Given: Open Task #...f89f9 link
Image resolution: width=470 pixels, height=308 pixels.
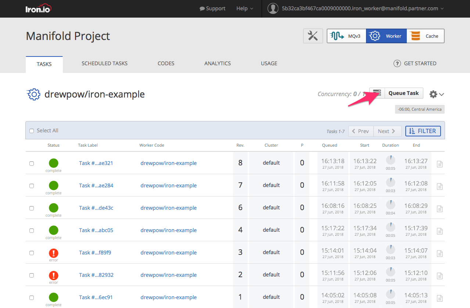Looking at the screenshot, I should [95, 253].
